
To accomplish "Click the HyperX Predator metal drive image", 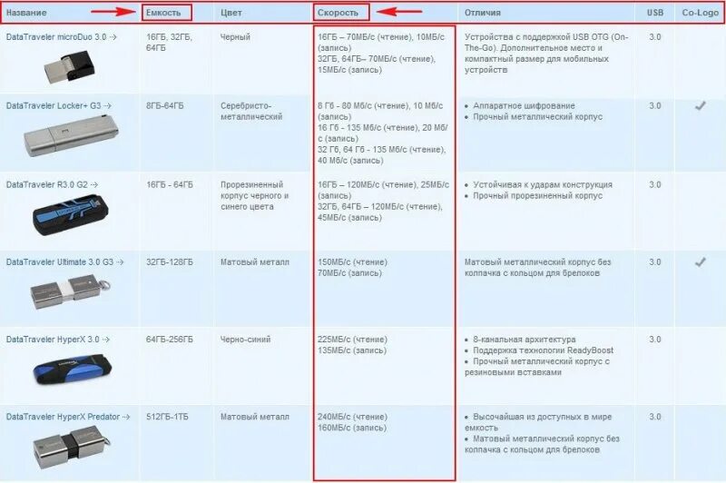I will (72, 447).
